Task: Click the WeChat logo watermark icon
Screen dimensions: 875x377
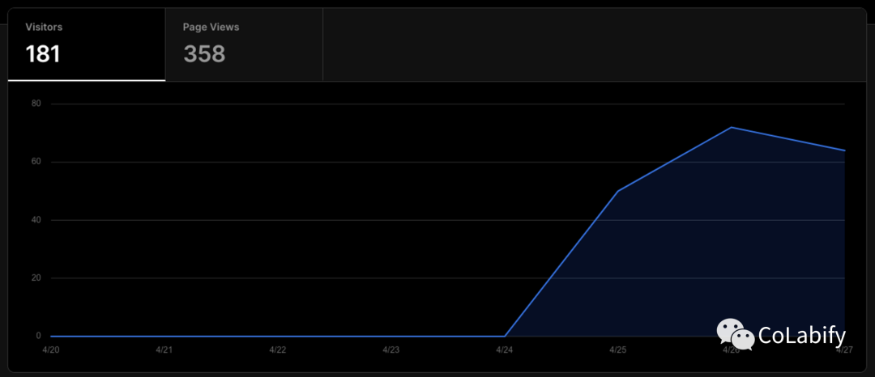Action: tap(732, 333)
